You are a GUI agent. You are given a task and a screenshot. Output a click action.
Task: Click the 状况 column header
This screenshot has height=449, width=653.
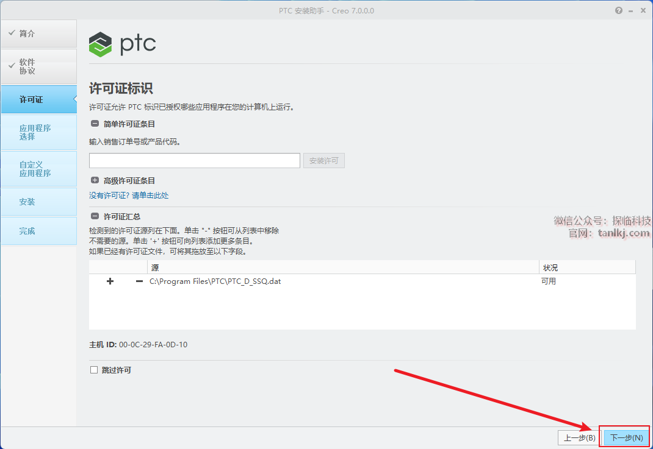point(587,267)
